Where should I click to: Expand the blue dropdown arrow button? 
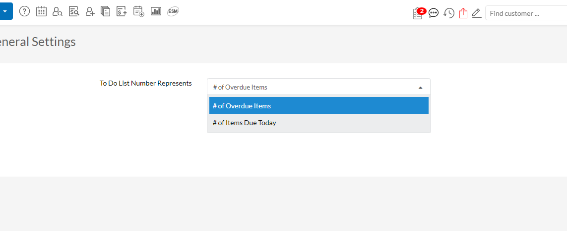click(x=5, y=11)
